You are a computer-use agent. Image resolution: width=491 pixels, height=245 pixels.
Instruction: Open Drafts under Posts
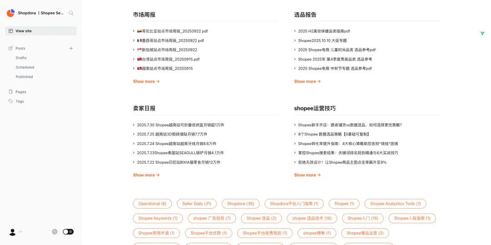point(21,58)
